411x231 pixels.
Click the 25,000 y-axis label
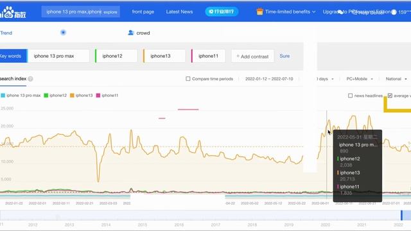[x=7, y=108]
